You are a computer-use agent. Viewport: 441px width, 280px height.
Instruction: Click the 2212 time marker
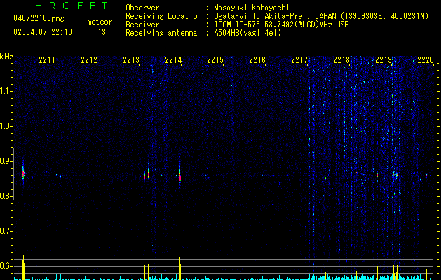[89, 60]
